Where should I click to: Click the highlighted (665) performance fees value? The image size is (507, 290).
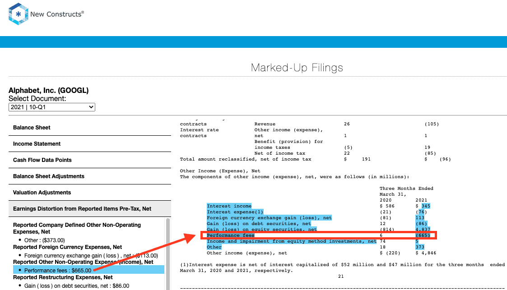point(423,235)
